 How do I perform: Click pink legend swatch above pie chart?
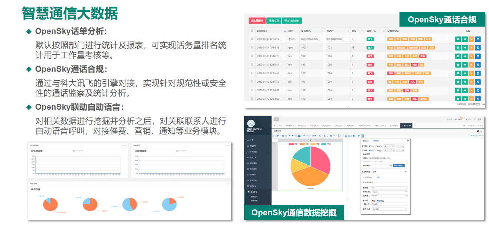click(291, 144)
